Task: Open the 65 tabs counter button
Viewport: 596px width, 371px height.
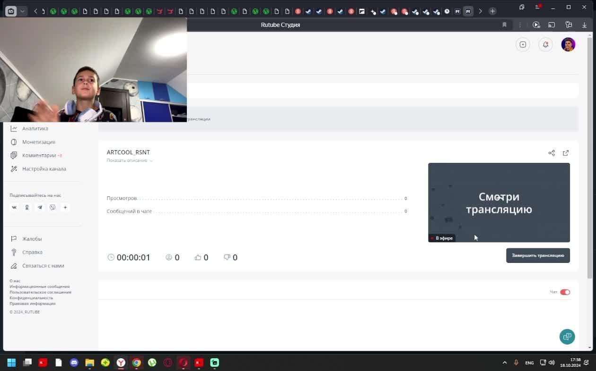Action: pyautogui.click(x=11, y=11)
